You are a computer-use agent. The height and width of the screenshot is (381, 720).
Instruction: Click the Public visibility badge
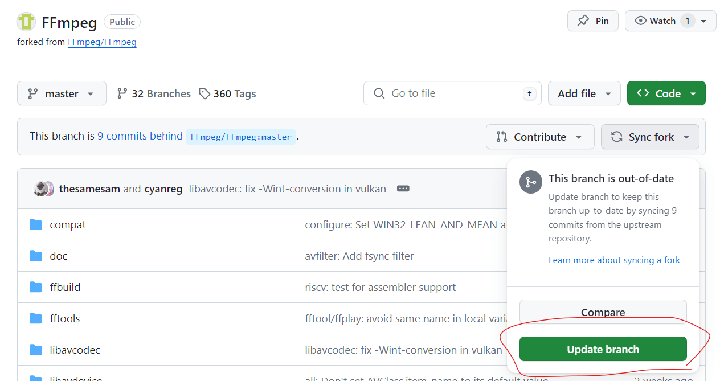(122, 22)
